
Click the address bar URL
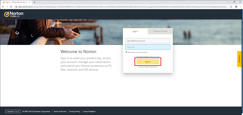[x=123, y=7]
